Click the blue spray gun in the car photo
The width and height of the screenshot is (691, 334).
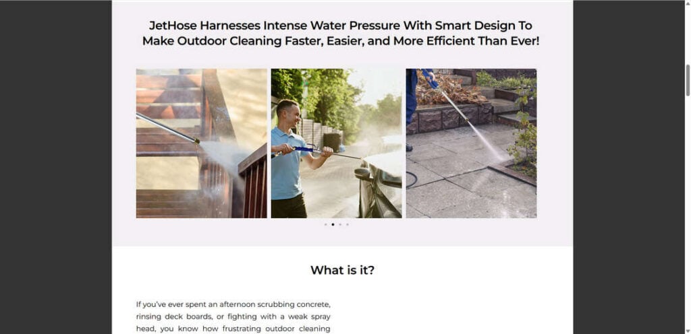click(x=308, y=150)
